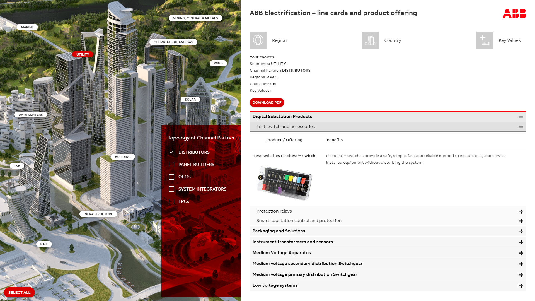Click the ABB logo
The image size is (535, 301).
pyautogui.click(x=514, y=13)
